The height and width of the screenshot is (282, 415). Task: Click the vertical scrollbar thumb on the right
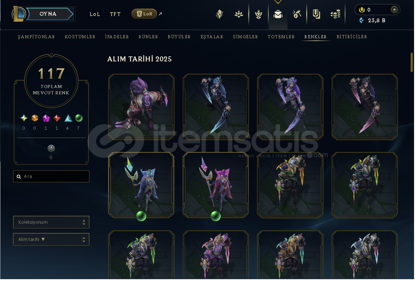click(412, 62)
